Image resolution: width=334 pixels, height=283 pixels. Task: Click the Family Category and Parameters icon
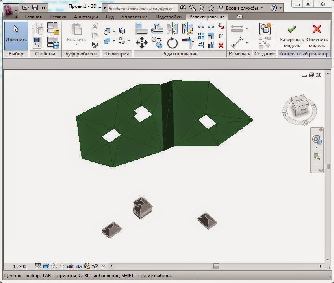click(x=53, y=42)
